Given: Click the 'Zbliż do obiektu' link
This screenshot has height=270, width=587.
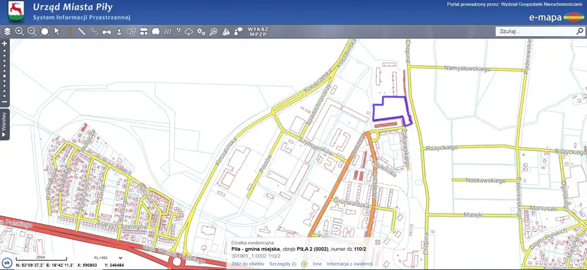Looking at the screenshot, I should coord(248,264).
